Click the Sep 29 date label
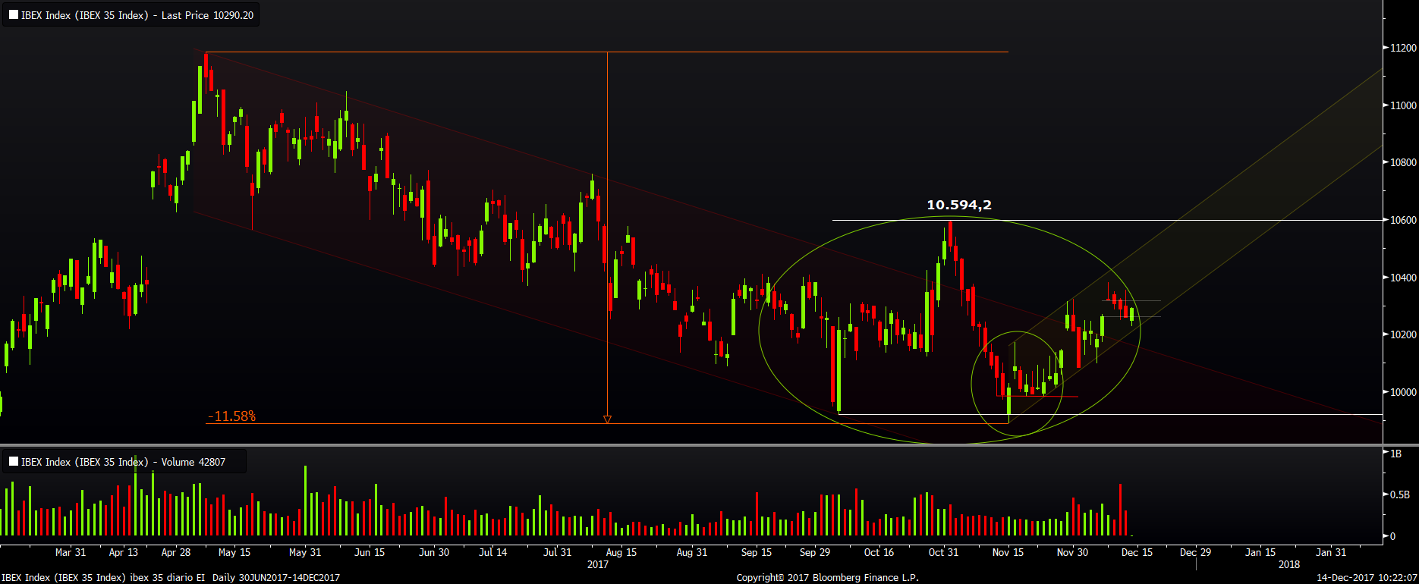 [x=815, y=552]
